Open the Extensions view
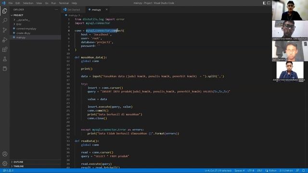The width and height of the screenshot is (308, 173). pos(5,49)
